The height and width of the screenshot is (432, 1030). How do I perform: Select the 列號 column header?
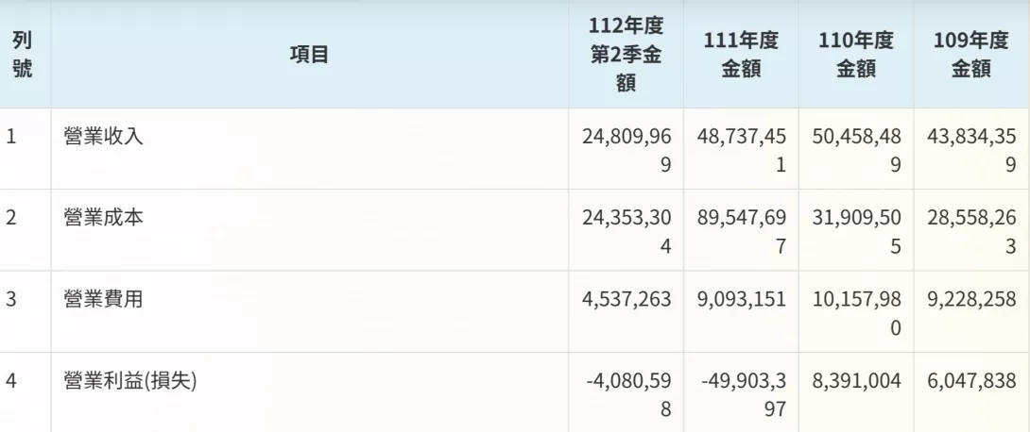click(23, 55)
